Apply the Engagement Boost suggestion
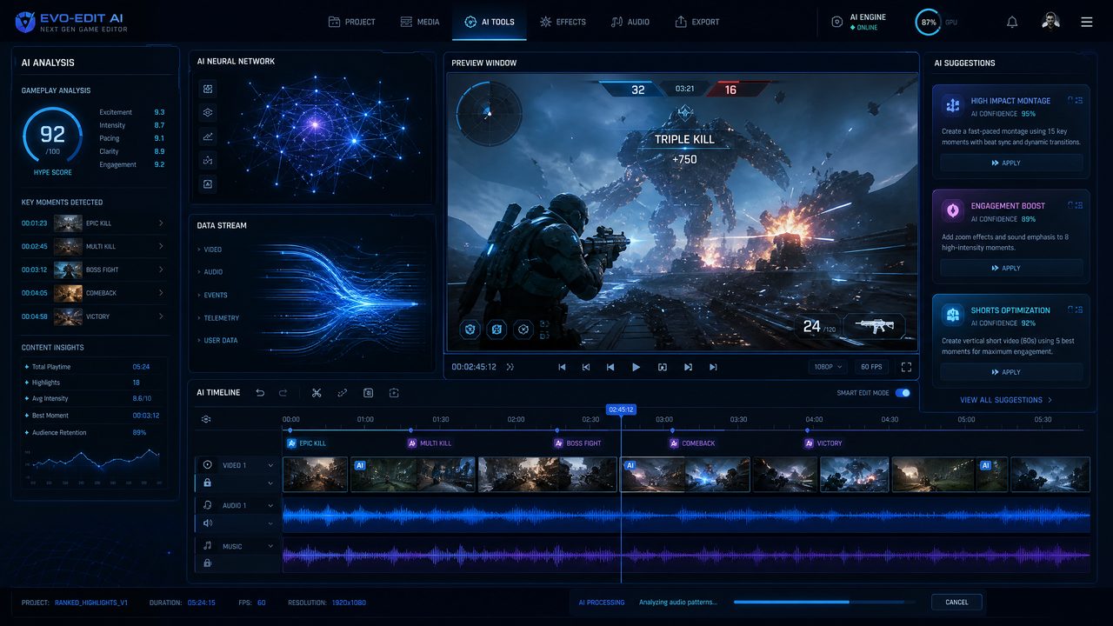Screen dimensions: 1113x626 pyautogui.click(x=1011, y=268)
